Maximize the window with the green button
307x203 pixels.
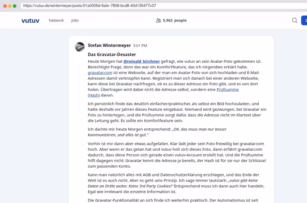pyautogui.click(x=15, y=6)
